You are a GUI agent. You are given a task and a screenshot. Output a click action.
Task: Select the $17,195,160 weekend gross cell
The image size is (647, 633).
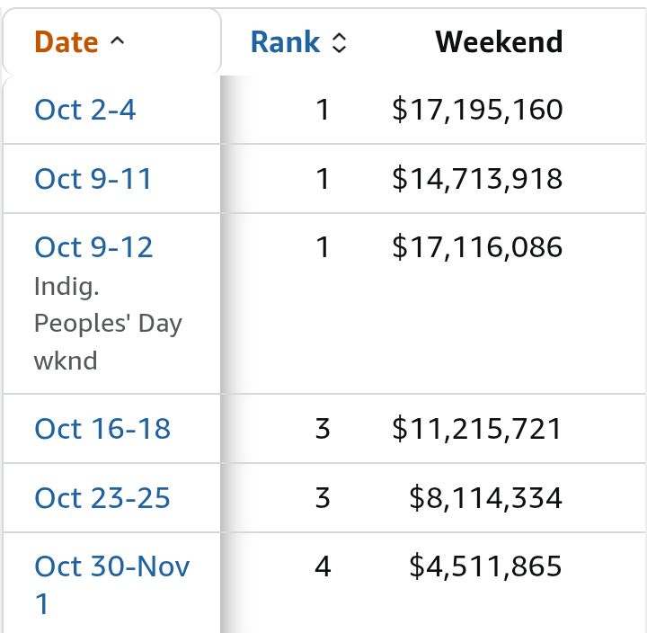[x=477, y=110]
